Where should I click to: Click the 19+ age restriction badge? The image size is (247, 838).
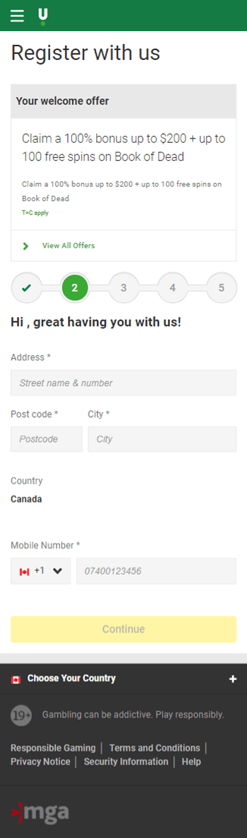(x=21, y=715)
